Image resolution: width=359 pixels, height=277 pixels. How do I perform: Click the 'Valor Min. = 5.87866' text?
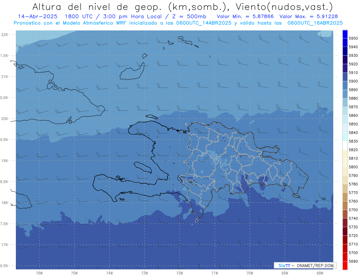[245, 16]
